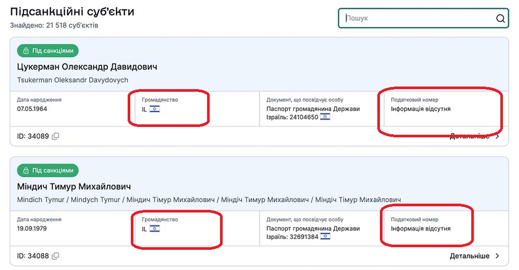Click the magnifier search icon

click(x=500, y=19)
